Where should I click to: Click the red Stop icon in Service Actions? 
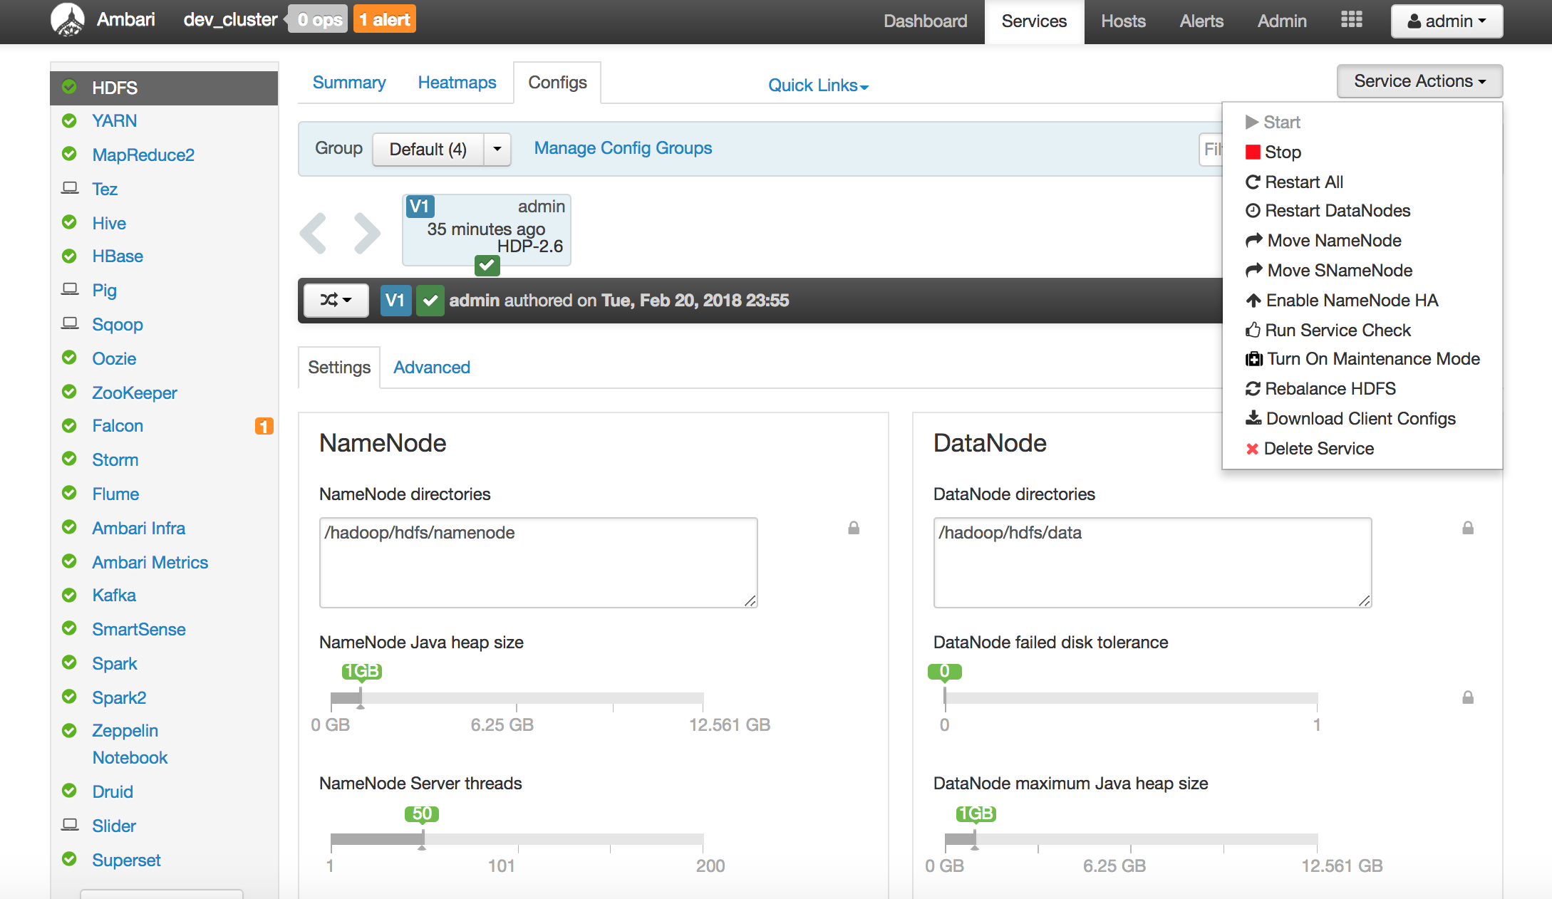(x=1252, y=152)
